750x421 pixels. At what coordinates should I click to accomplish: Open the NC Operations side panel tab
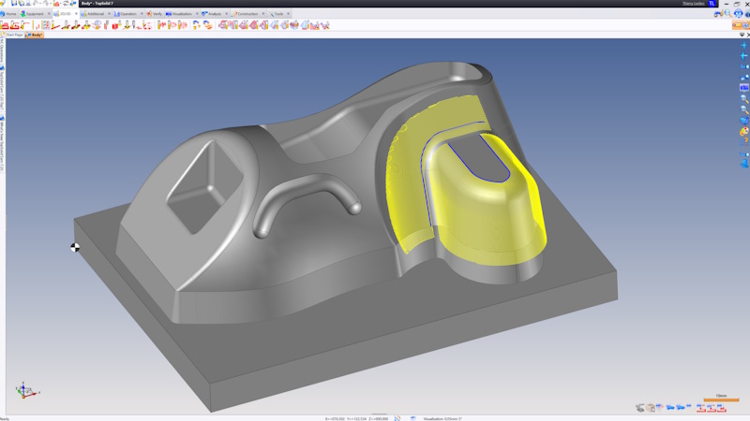pyautogui.click(x=2, y=51)
